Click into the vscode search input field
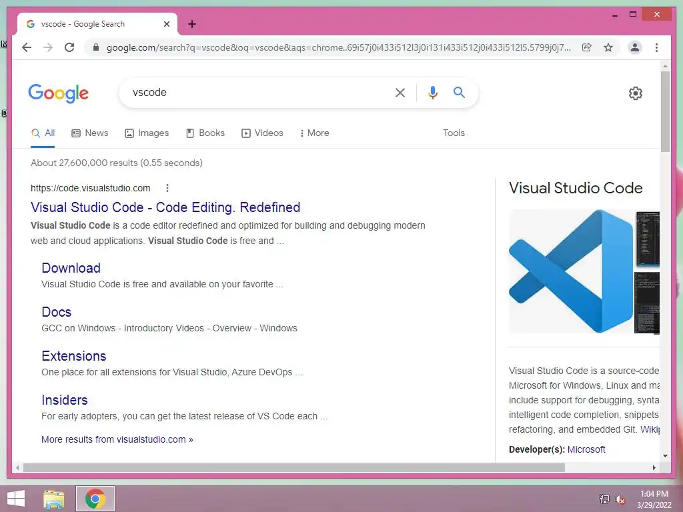 (x=259, y=92)
